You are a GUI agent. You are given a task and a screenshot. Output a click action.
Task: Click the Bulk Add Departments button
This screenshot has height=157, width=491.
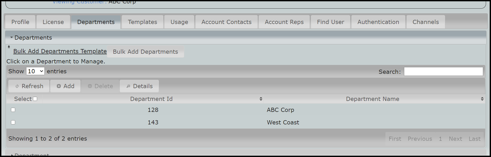point(146,51)
